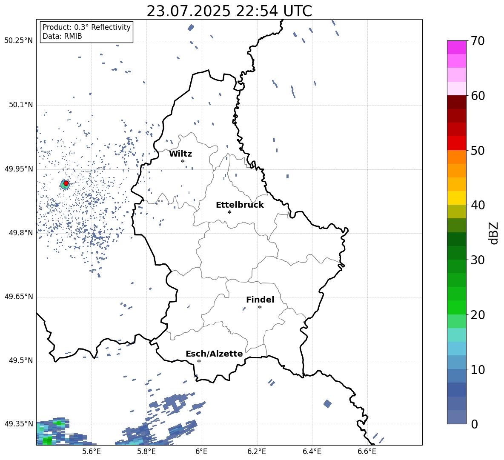Click the 50.25°N latitude label
Viewport: 504px width, 460px height.
[x=19, y=41]
